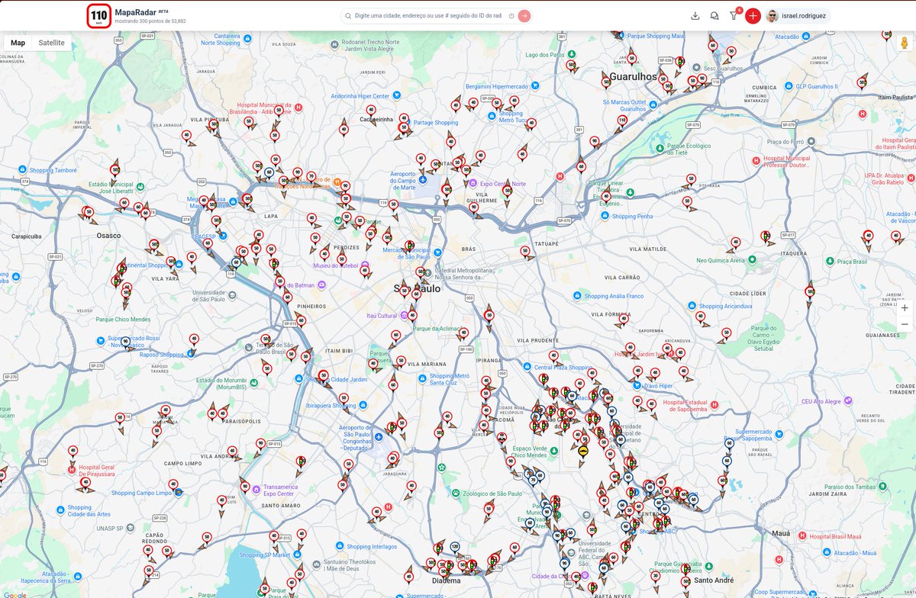Click the Shopping Interlagos icon
The height and width of the screenshot is (598, 916).
pyautogui.click(x=340, y=546)
